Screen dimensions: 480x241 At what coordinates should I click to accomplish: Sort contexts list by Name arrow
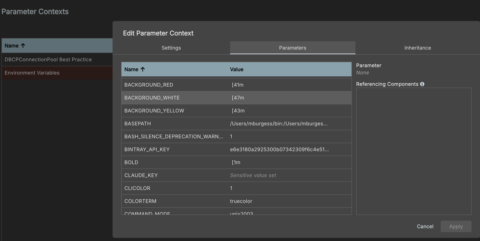point(23,46)
